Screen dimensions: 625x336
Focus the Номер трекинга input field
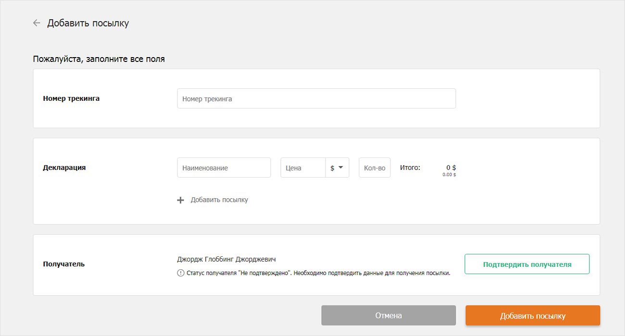[316, 98]
